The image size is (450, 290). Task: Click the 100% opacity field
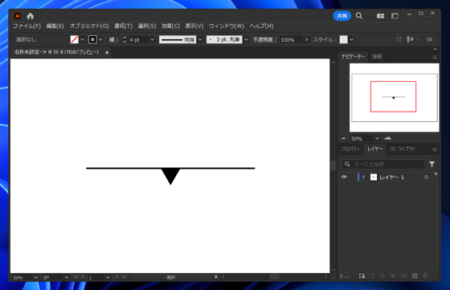tap(291, 39)
